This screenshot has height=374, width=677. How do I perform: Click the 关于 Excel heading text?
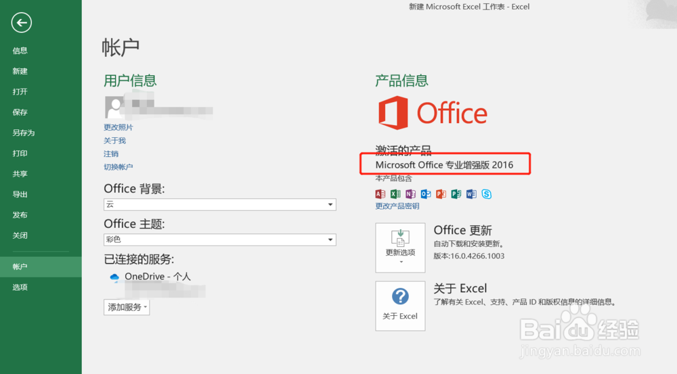pyautogui.click(x=460, y=288)
